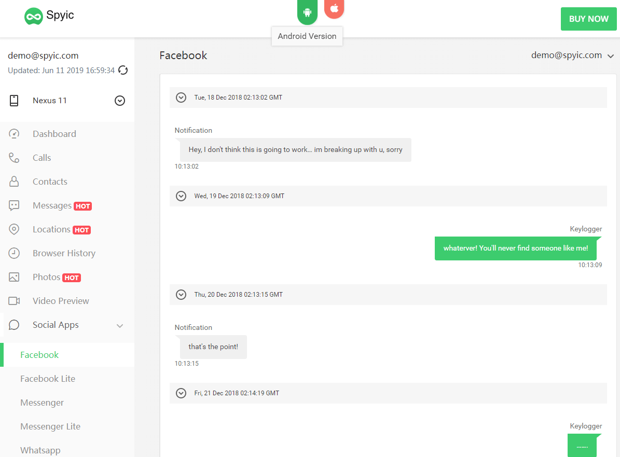620x457 pixels.
Task: Open Browser History link
Action: 64,253
